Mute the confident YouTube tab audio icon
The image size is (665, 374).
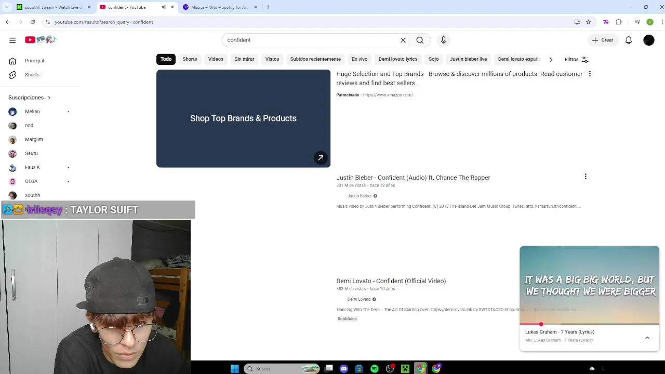pos(164,7)
